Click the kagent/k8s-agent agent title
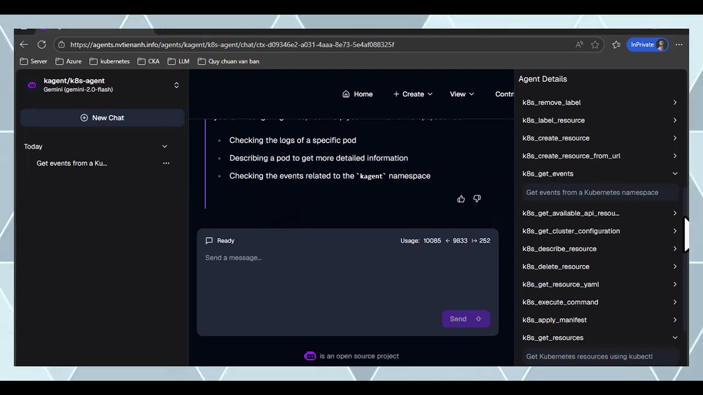703x395 pixels. click(74, 81)
